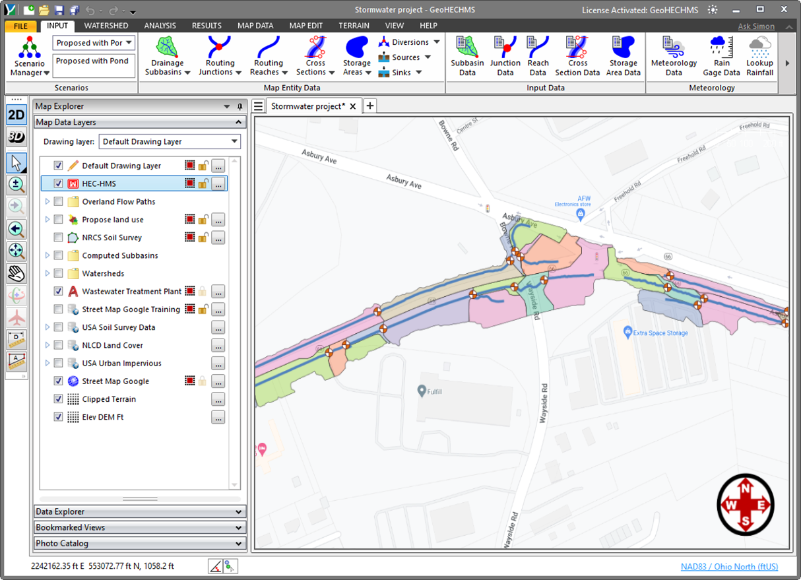Open Cross Section Data
The width and height of the screenshot is (801, 580).
pyautogui.click(x=577, y=57)
